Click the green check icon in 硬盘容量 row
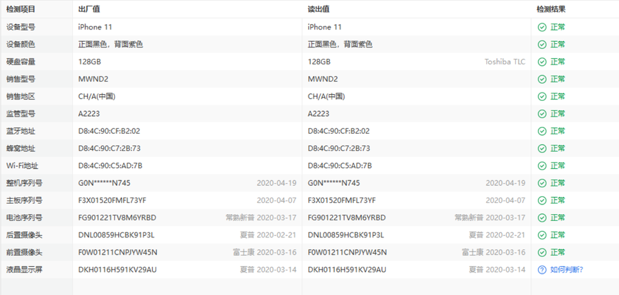Viewport: 619px width, 295px height. tap(542, 62)
